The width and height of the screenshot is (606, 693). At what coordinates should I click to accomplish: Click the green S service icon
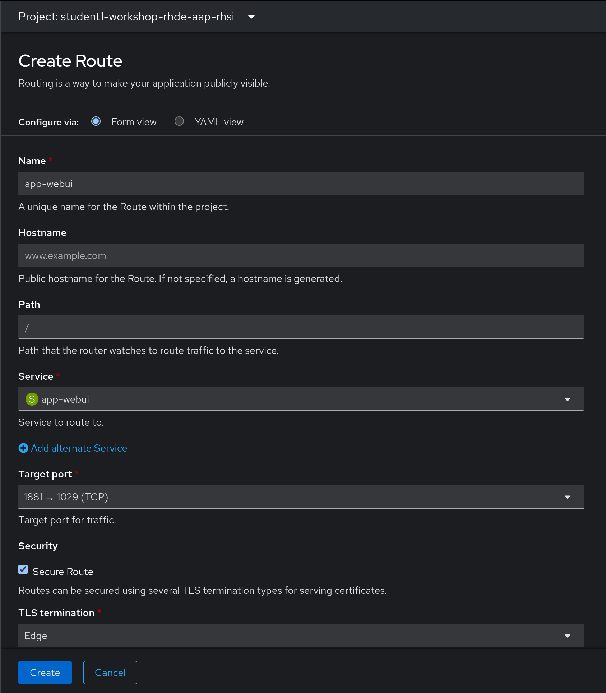coord(32,399)
